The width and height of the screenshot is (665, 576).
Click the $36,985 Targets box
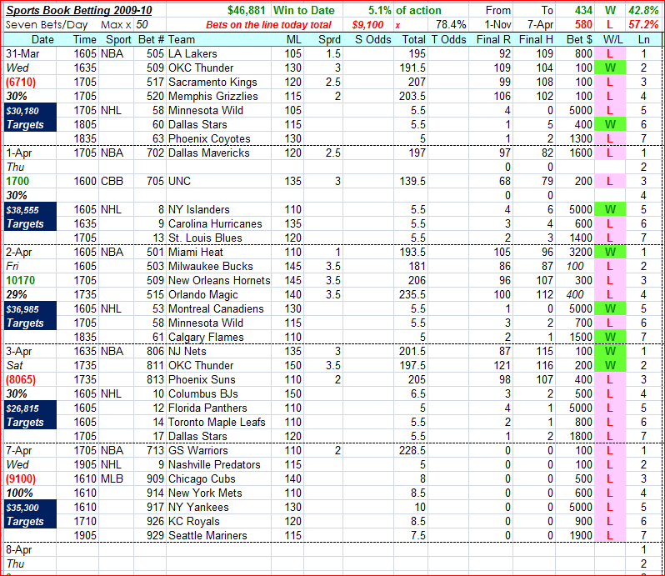click(x=30, y=316)
